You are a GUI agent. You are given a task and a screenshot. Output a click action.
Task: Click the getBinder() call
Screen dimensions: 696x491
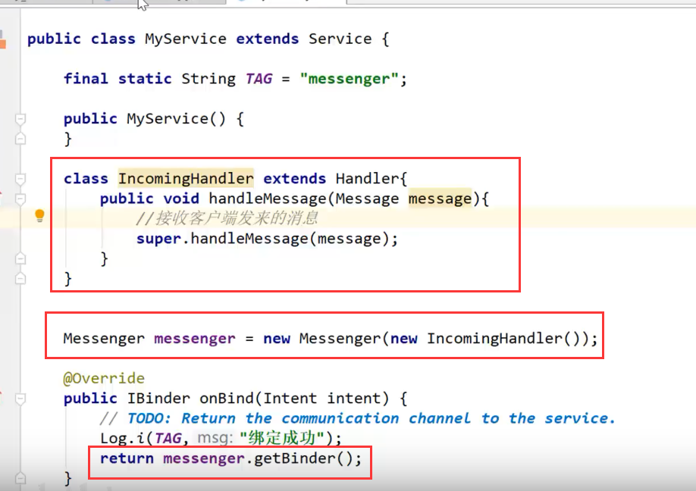pos(303,458)
